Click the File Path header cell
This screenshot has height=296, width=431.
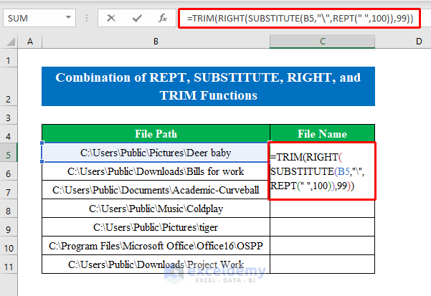pos(156,134)
